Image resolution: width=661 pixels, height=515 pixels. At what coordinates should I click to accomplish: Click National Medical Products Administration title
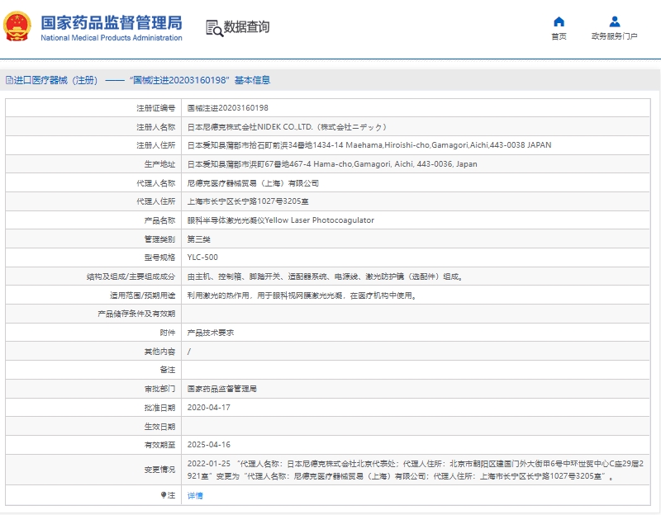(x=112, y=37)
